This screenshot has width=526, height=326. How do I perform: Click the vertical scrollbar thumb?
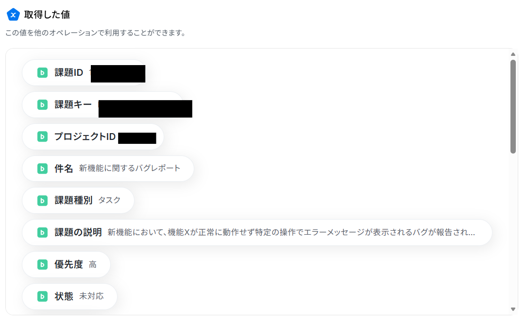coord(513,106)
